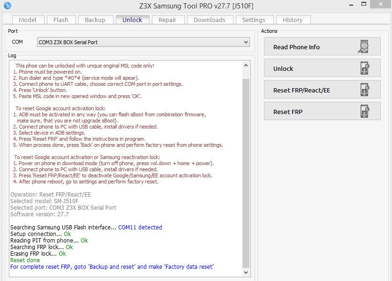Click the 'COM11 detected' log text
Viewport: 392px width, 281px height.
(x=140, y=227)
